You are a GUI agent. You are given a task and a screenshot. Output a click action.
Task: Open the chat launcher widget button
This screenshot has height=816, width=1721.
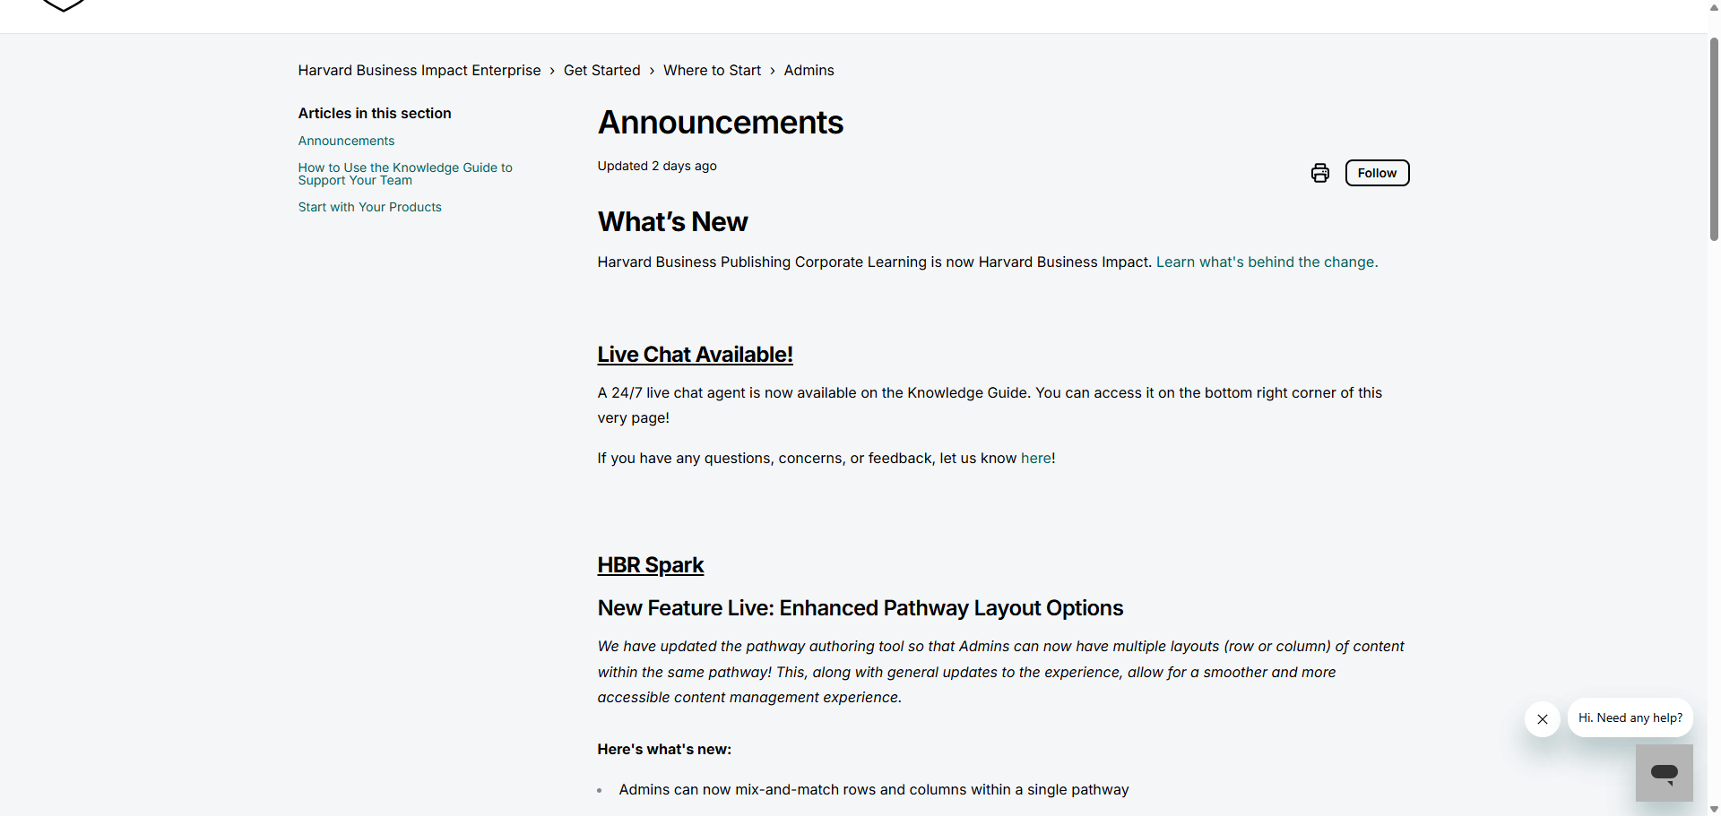click(x=1664, y=773)
